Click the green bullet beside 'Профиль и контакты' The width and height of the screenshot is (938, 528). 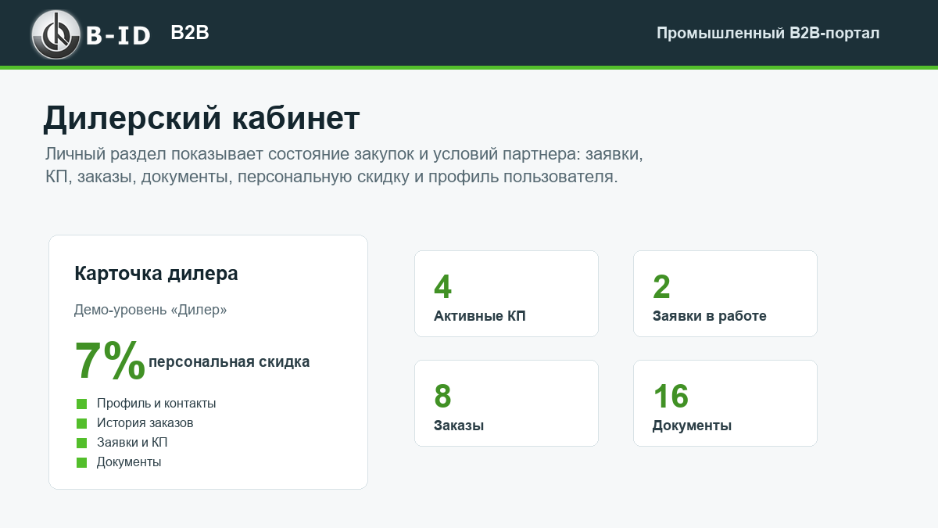click(x=81, y=404)
